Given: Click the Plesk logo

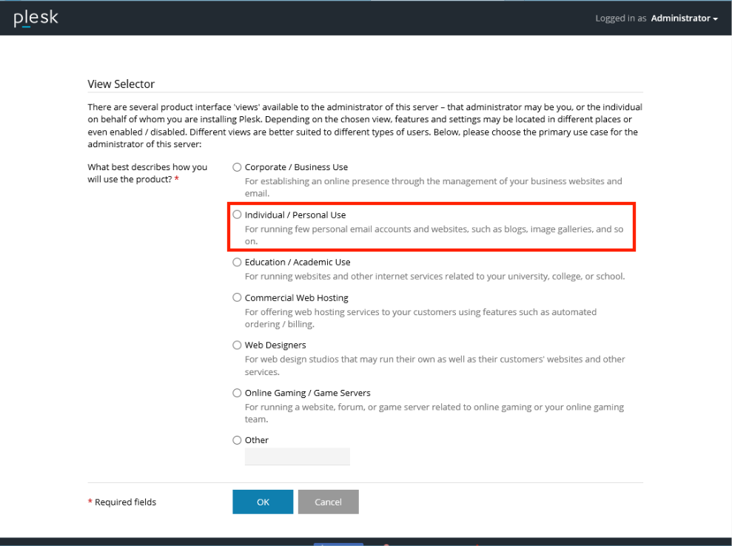Looking at the screenshot, I should pos(36,18).
